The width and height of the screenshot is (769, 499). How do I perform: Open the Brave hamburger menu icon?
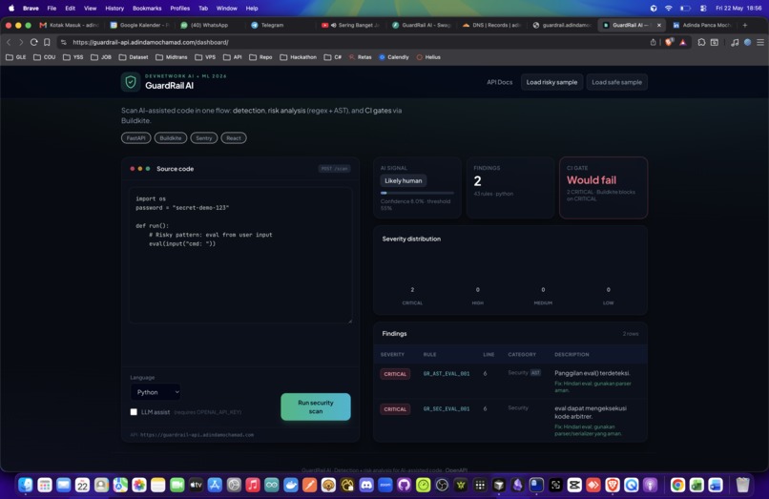coord(760,42)
